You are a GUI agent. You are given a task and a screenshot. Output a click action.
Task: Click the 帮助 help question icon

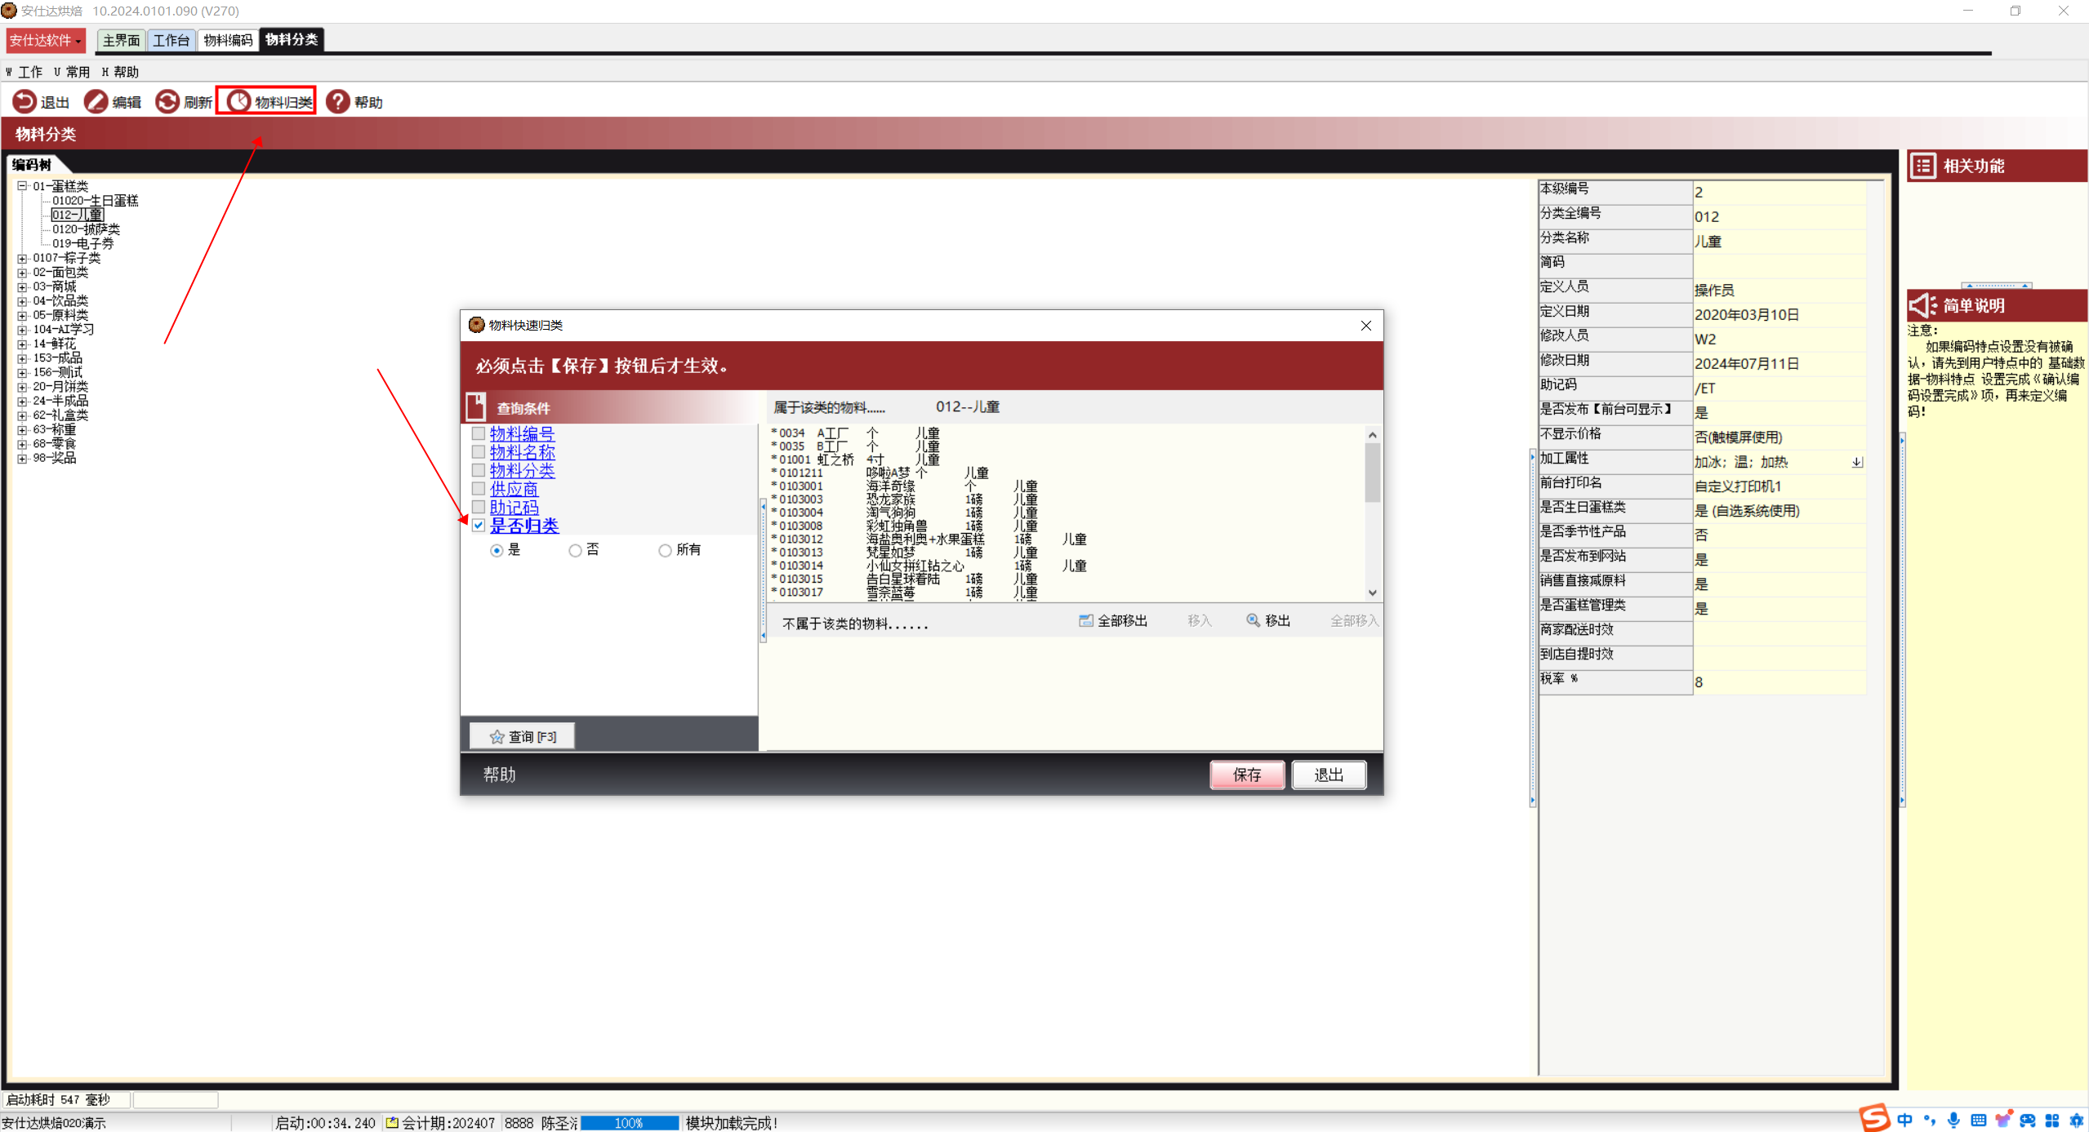click(337, 101)
